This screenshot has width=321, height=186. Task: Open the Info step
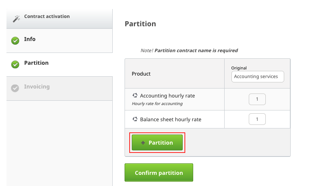tap(30, 39)
